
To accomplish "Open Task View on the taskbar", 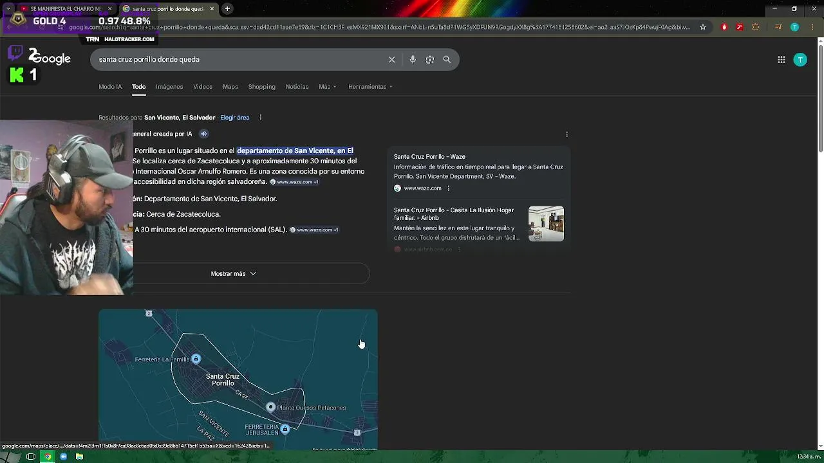I will coord(30,457).
